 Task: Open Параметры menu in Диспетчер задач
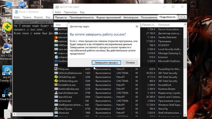71,12
